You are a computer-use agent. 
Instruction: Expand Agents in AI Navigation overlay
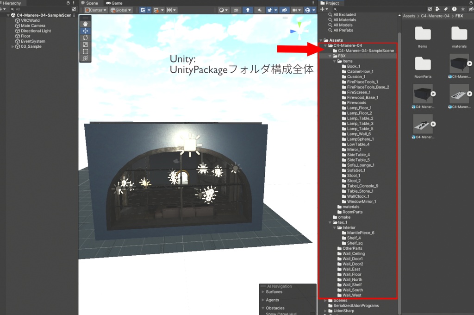coord(263,300)
